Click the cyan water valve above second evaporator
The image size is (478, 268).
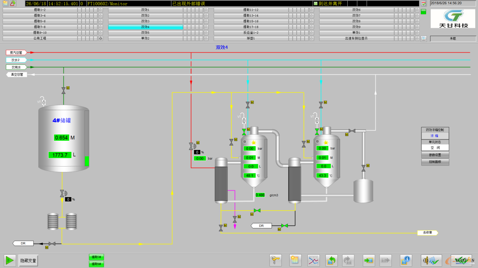coord(321,105)
